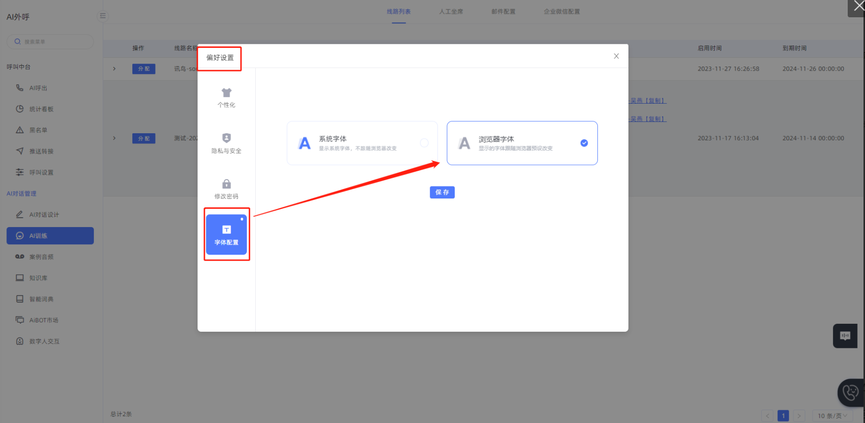Close the 偏好设置 dialog
The height and width of the screenshot is (423, 865).
(616, 56)
